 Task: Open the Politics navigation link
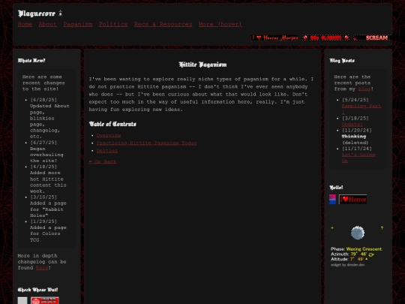(x=113, y=24)
